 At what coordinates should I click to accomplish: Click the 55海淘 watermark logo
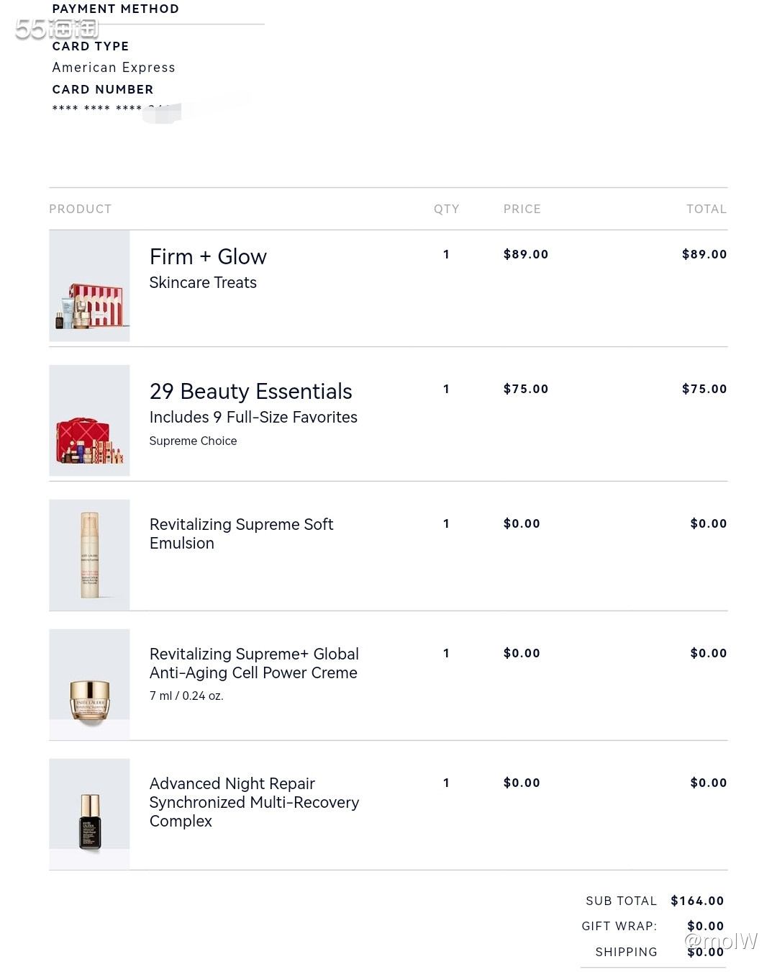point(57,29)
